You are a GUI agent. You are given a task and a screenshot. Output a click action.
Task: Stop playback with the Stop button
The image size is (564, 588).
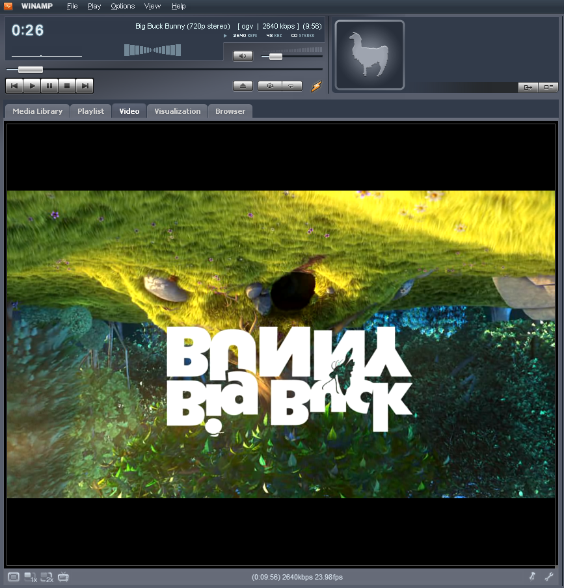coord(67,86)
